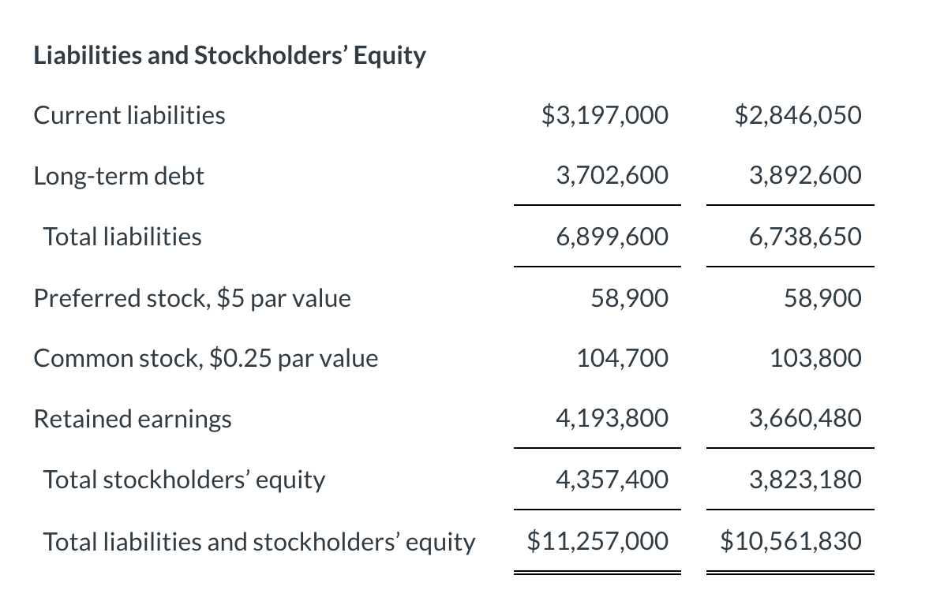The height and width of the screenshot is (590, 944).
Task: Click the 6,899,600 total liabilities value
Action: 612,237
